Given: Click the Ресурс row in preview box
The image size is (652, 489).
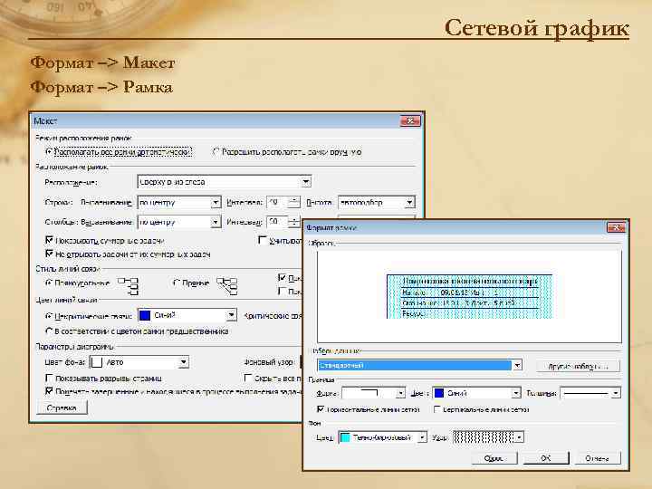Looking at the screenshot, I should [x=469, y=314].
